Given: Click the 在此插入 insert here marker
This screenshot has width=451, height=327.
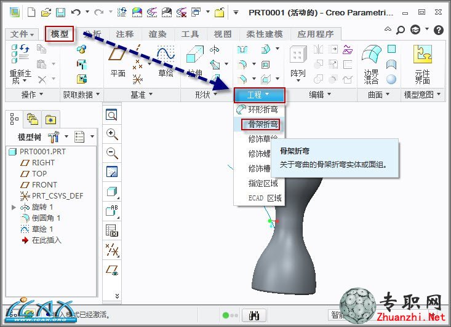Looking at the screenshot, I should (41, 240).
